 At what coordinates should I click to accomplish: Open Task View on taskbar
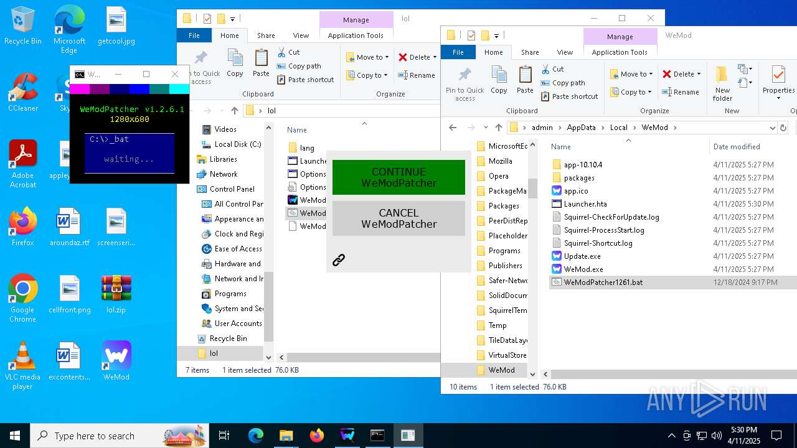point(225,436)
